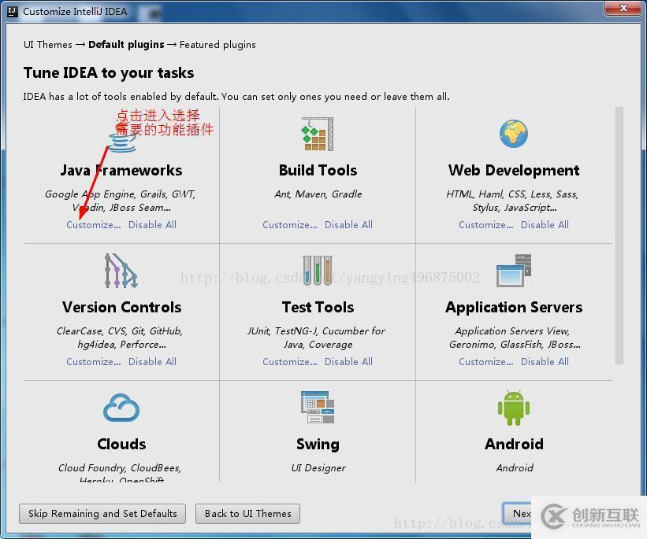647x539 pixels.
Task: Open Customize for Application Servers
Action: click(x=486, y=362)
